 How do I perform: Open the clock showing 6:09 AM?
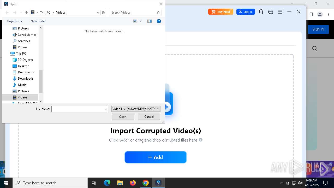[x=312, y=183]
